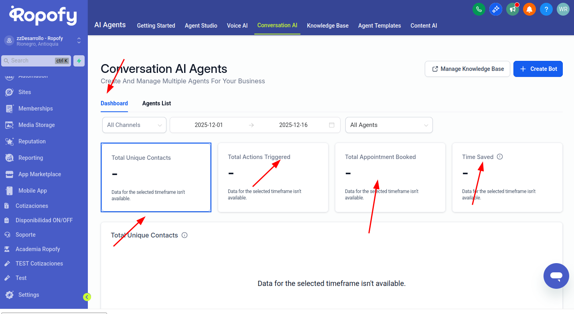Click the megaphone announcements icon
The height and width of the screenshot is (314, 574).
click(x=513, y=9)
